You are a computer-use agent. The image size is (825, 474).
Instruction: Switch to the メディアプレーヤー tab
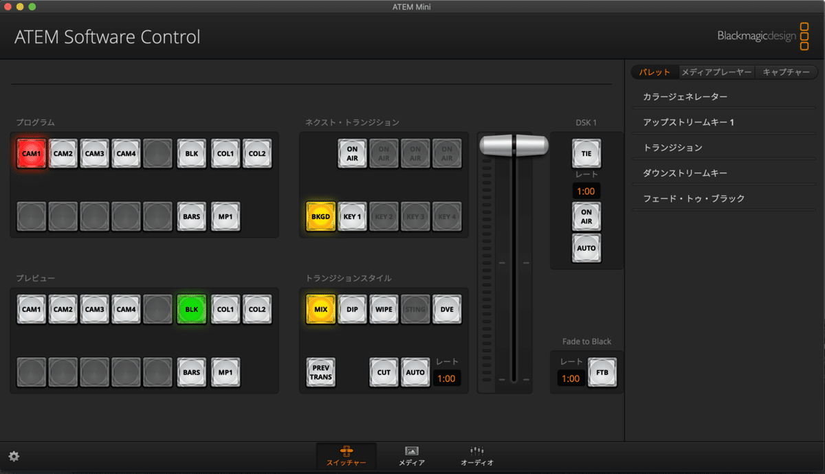click(716, 72)
